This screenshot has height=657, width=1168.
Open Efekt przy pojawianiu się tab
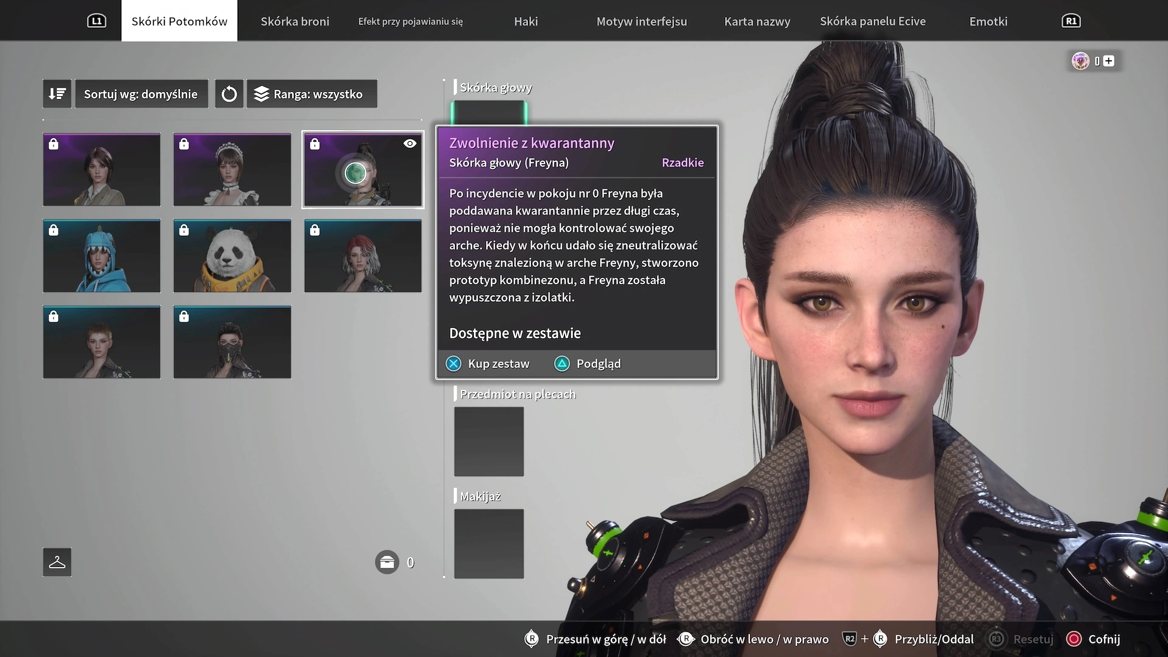tap(411, 21)
